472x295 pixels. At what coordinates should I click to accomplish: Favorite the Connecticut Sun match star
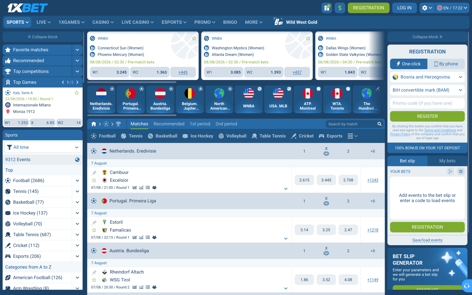[194, 38]
